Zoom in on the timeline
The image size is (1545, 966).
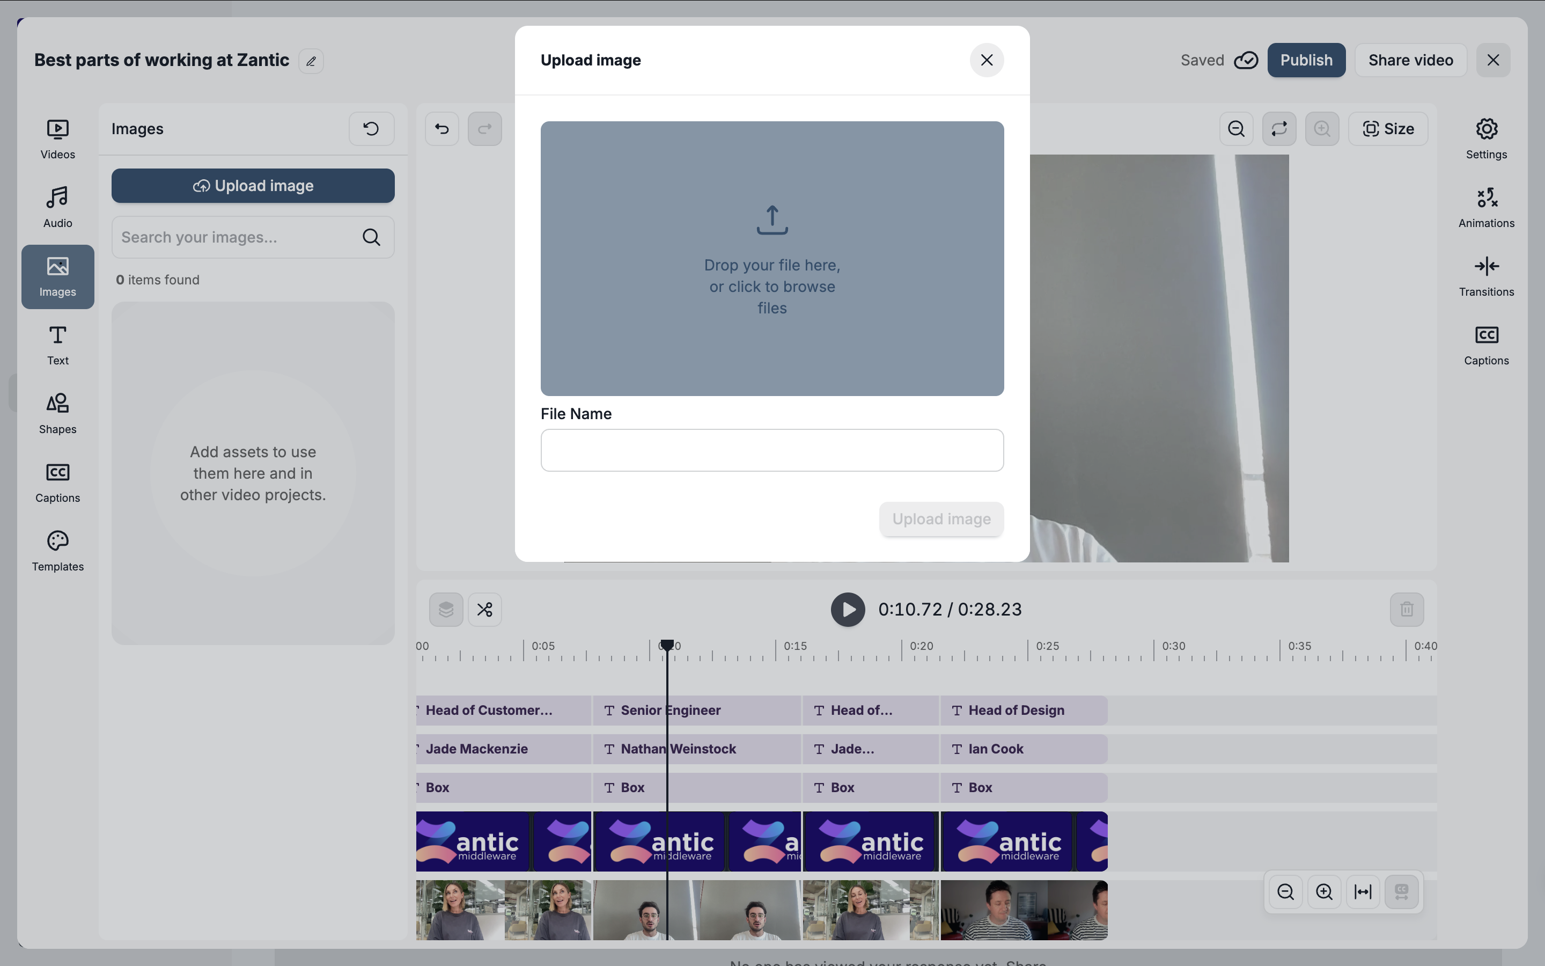point(1324,892)
